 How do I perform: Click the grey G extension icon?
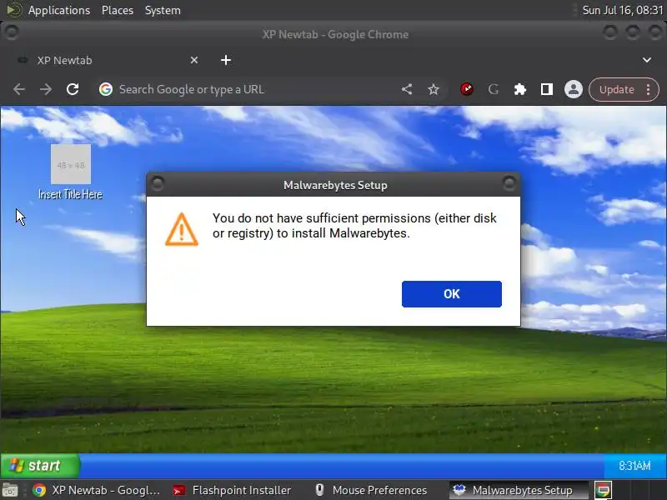pyautogui.click(x=494, y=89)
